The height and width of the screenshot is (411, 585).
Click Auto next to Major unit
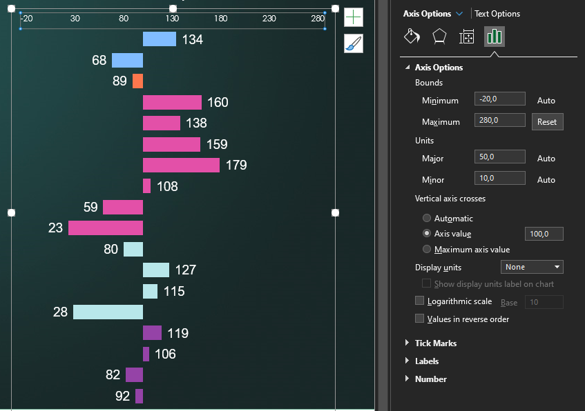pos(546,159)
